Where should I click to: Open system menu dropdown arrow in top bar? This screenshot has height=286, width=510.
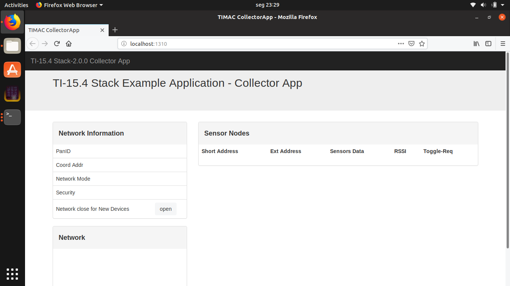click(503, 5)
